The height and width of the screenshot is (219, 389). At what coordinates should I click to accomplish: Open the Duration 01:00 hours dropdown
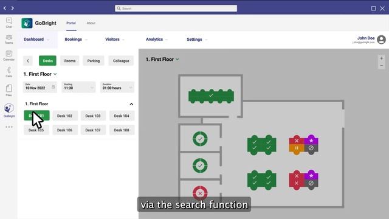[117, 87]
